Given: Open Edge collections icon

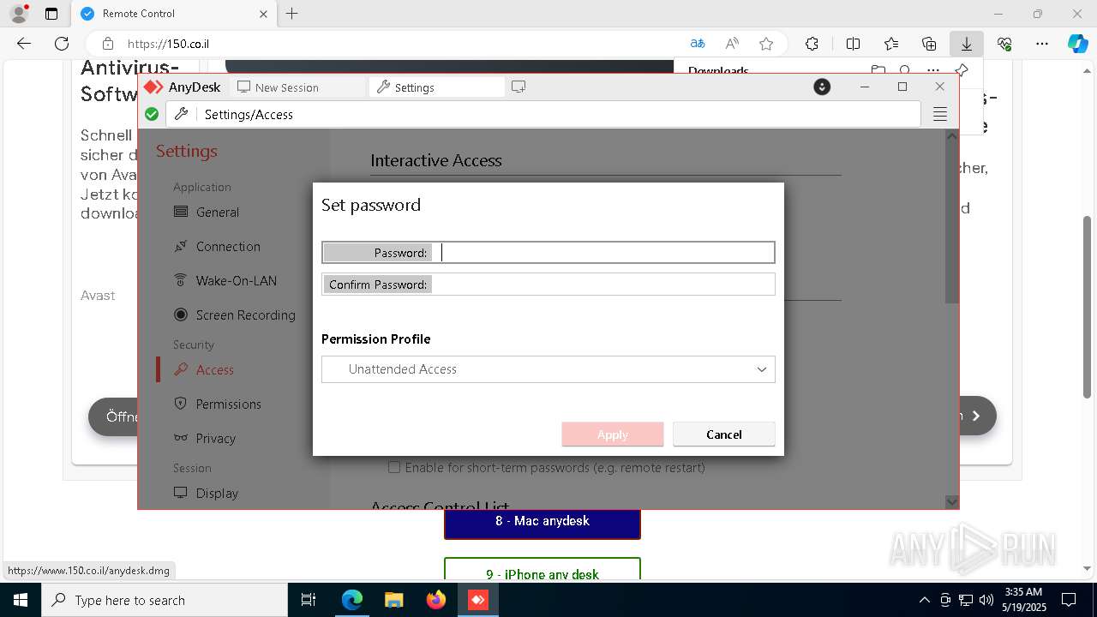Looking at the screenshot, I should pyautogui.click(x=929, y=44).
